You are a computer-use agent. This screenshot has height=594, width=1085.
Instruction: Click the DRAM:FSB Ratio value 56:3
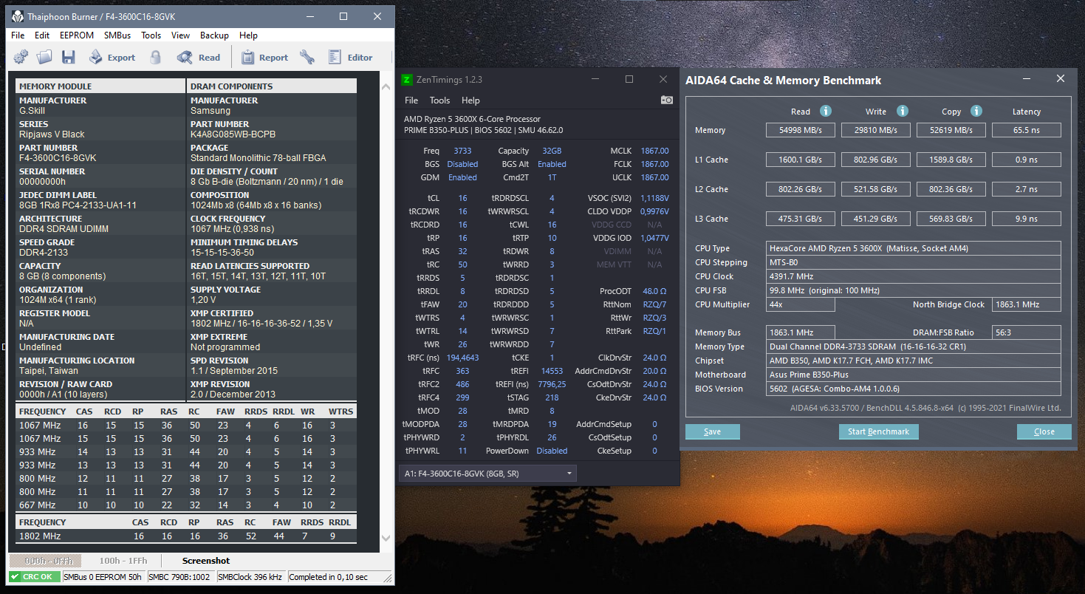[1027, 332]
